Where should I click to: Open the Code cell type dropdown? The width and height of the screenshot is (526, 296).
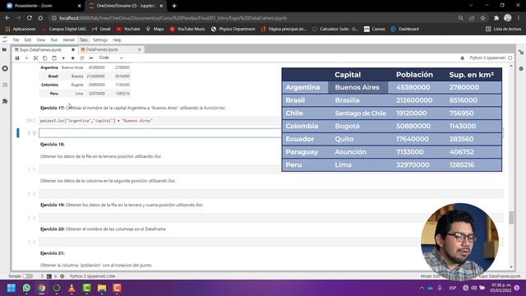(x=111, y=58)
